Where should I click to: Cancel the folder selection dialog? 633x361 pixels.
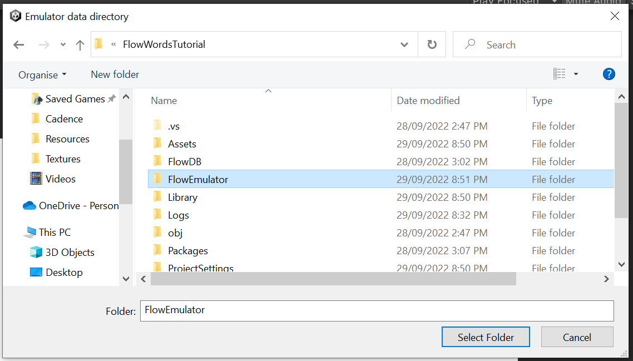click(577, 337)
